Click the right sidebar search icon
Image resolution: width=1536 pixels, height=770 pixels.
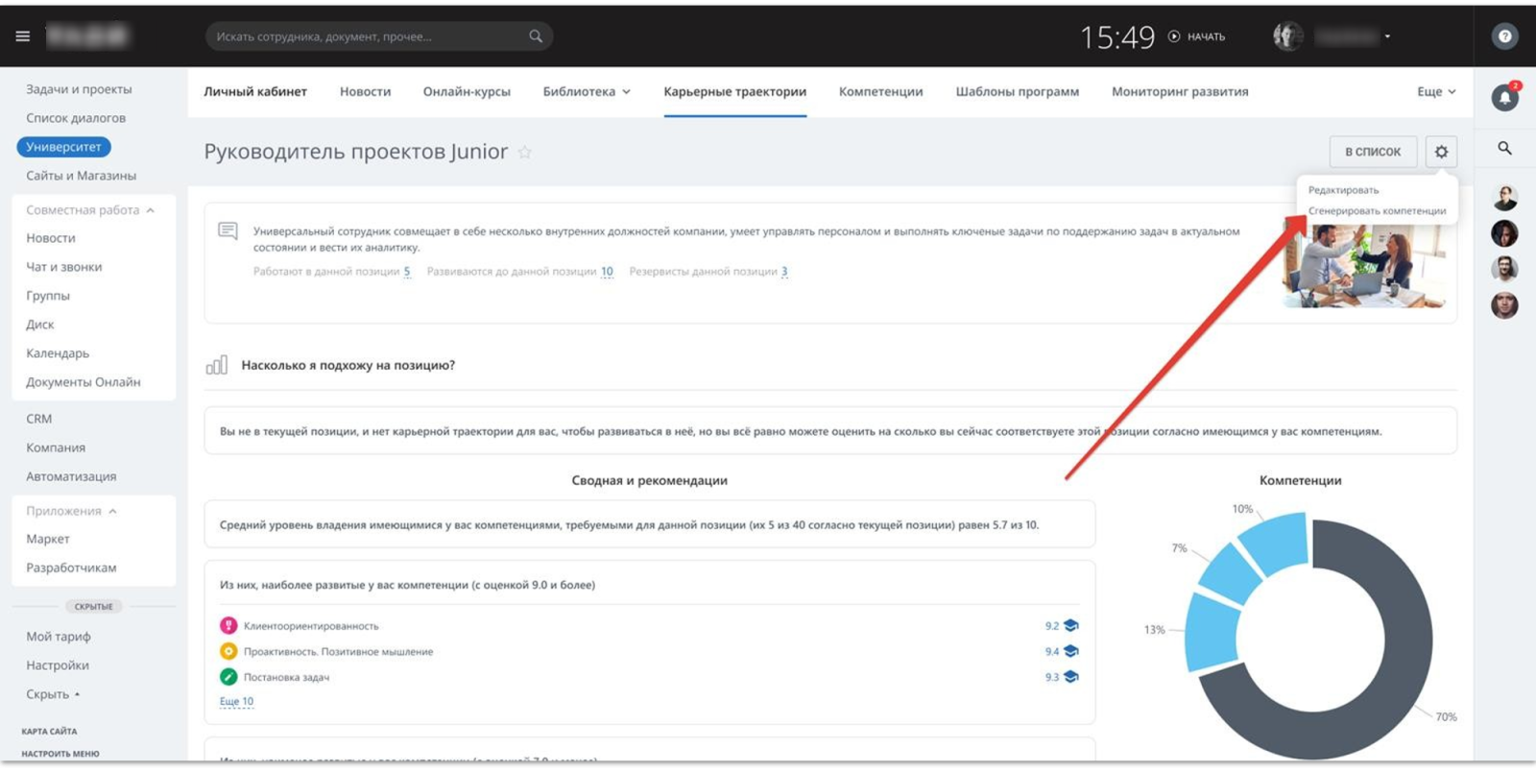[1504, 148]
